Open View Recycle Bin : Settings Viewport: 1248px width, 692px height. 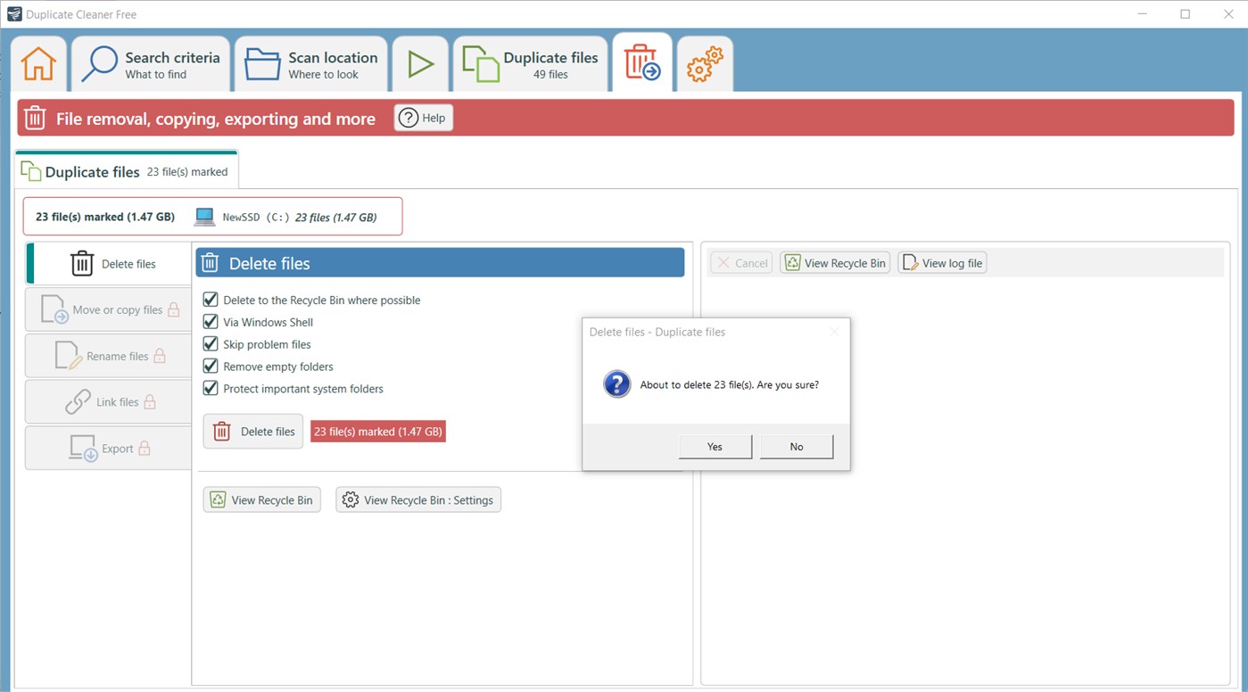coord(417,499)
